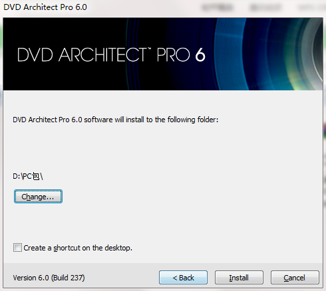Click the bold 6 numeral in banner
This screenshot has height=291, width=326.
[x=200, y=54]
